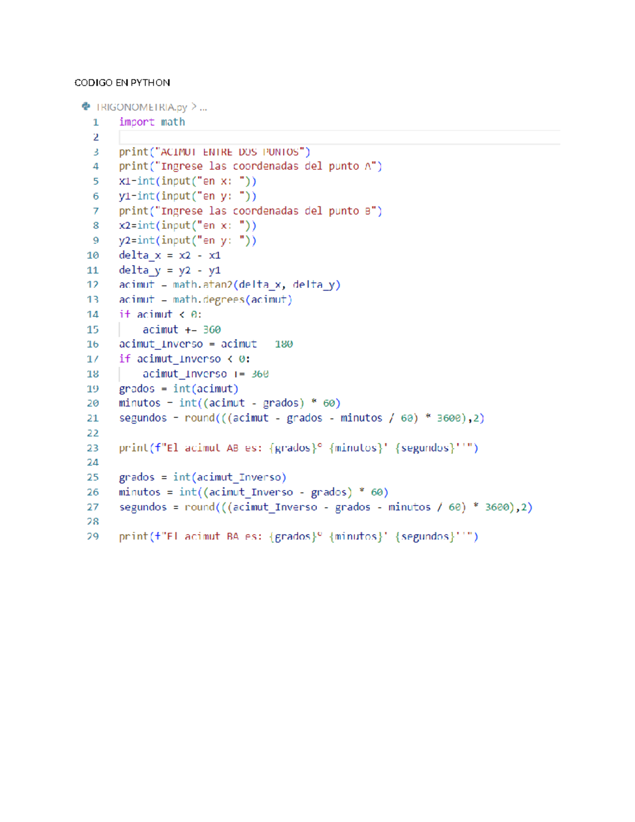This screenshot has height=822, width=635.
Task: Click the delta_x = x2 - x1 line
Action: tap(170, 255)
